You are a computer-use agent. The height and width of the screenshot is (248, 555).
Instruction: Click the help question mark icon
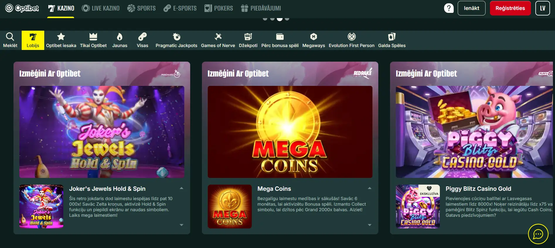coord(449,8)
